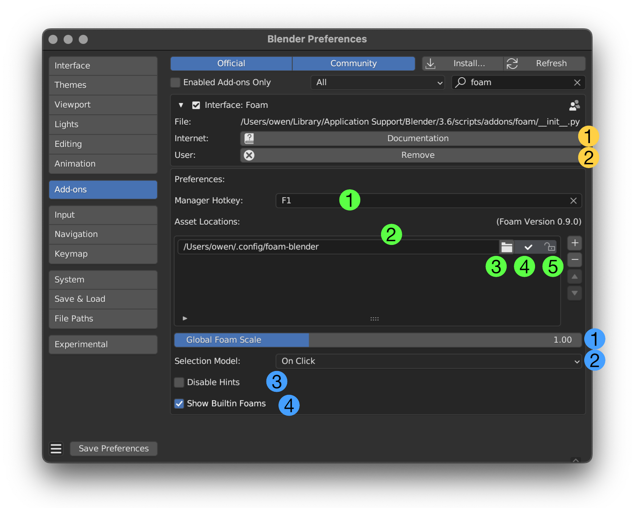Open the Selection Model dropdown
The image size is (641, 508).
point(428,361)
